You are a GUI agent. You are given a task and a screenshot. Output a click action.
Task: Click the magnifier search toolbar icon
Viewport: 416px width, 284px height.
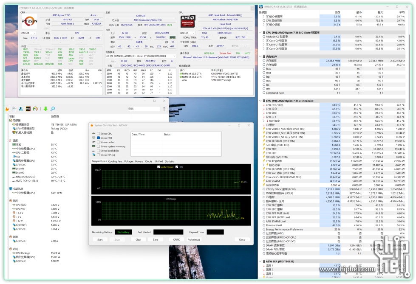click(53, 109)
